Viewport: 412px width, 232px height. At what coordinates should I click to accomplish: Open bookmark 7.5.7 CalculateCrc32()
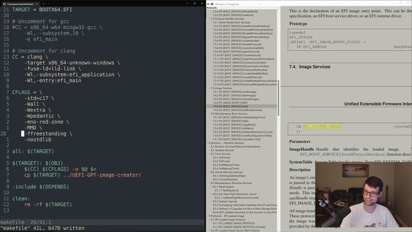(237, 139)
